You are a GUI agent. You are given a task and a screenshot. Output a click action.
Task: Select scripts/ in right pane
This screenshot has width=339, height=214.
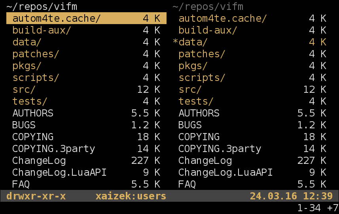[x=252, y=77]
